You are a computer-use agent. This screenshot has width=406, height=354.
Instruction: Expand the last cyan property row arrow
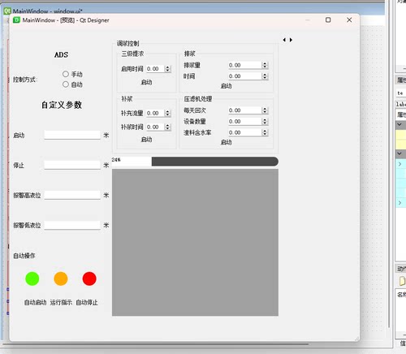tap(400, 203)
